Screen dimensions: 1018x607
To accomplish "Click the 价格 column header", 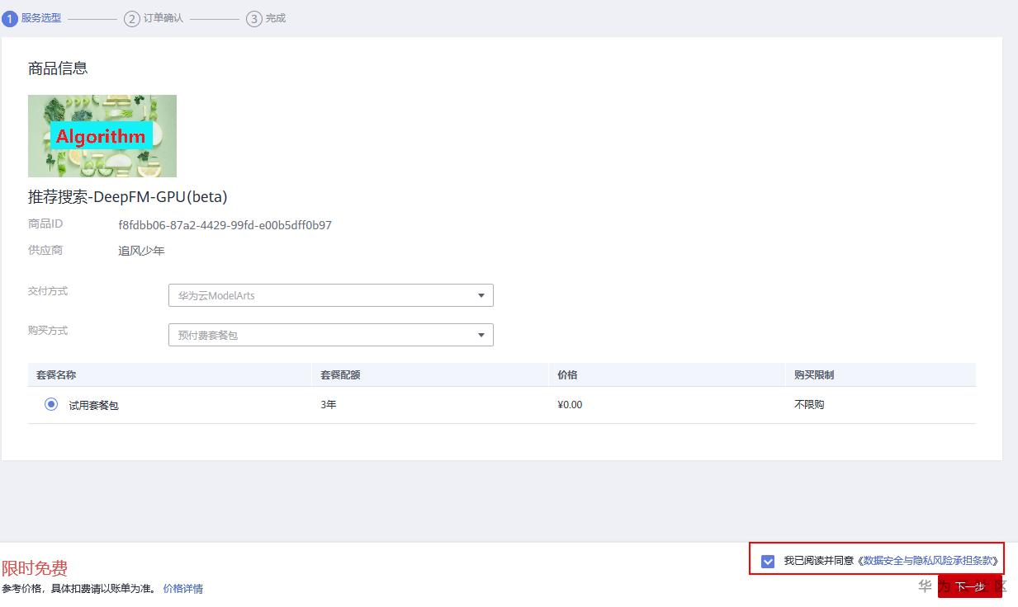I will pos(567,374).
